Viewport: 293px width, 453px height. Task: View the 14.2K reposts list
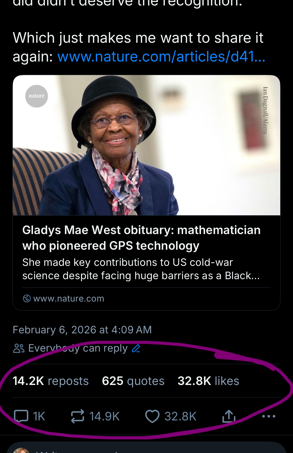click(51, 381)
